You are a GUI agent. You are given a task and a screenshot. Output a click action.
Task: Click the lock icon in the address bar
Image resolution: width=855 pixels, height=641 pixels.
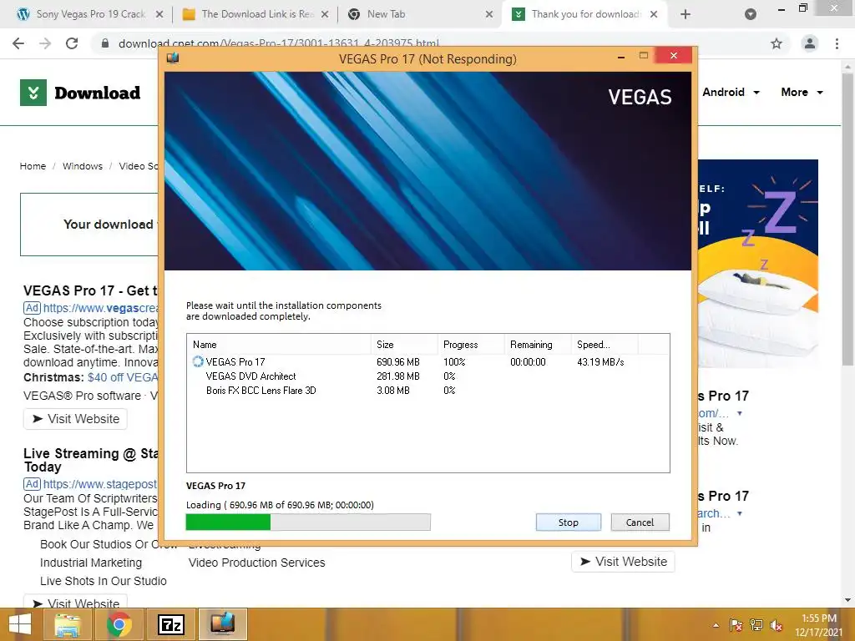[105, 43]
